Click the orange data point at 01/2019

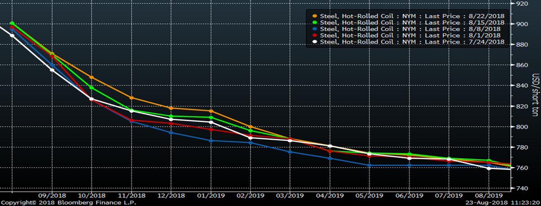point(211,111)
